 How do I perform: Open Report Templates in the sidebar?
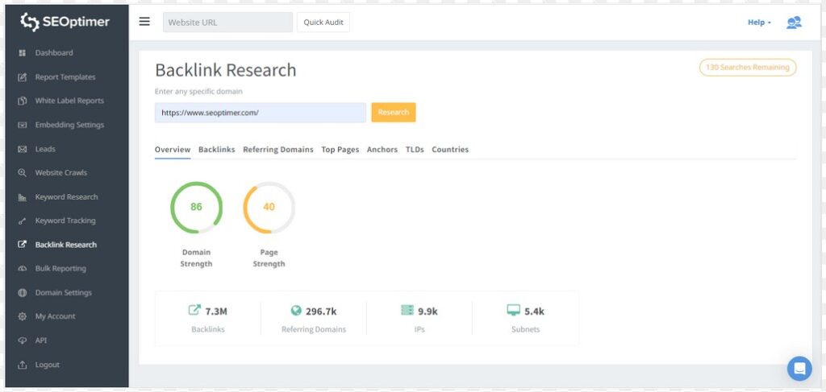pyautogui.click(x=65, y=77)
